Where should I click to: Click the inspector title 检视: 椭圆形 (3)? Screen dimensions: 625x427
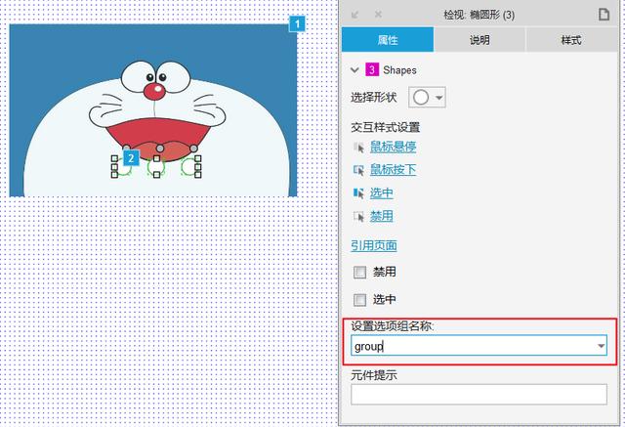click(x=479, y=16)
